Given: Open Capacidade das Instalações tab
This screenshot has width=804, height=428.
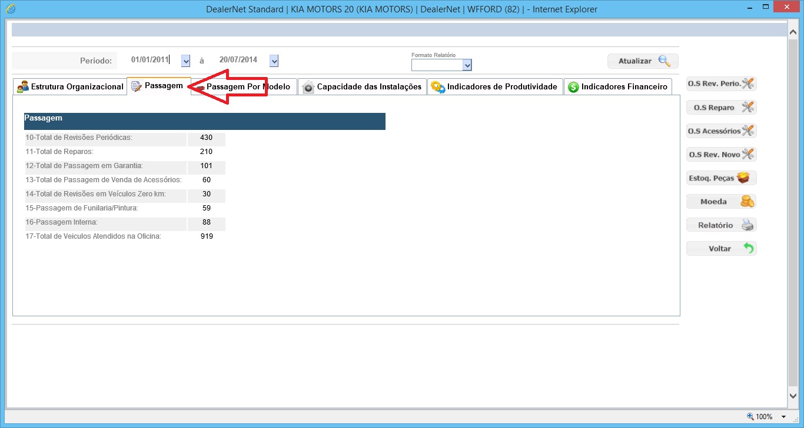Looking at the screenshot, I should point(362,86).
